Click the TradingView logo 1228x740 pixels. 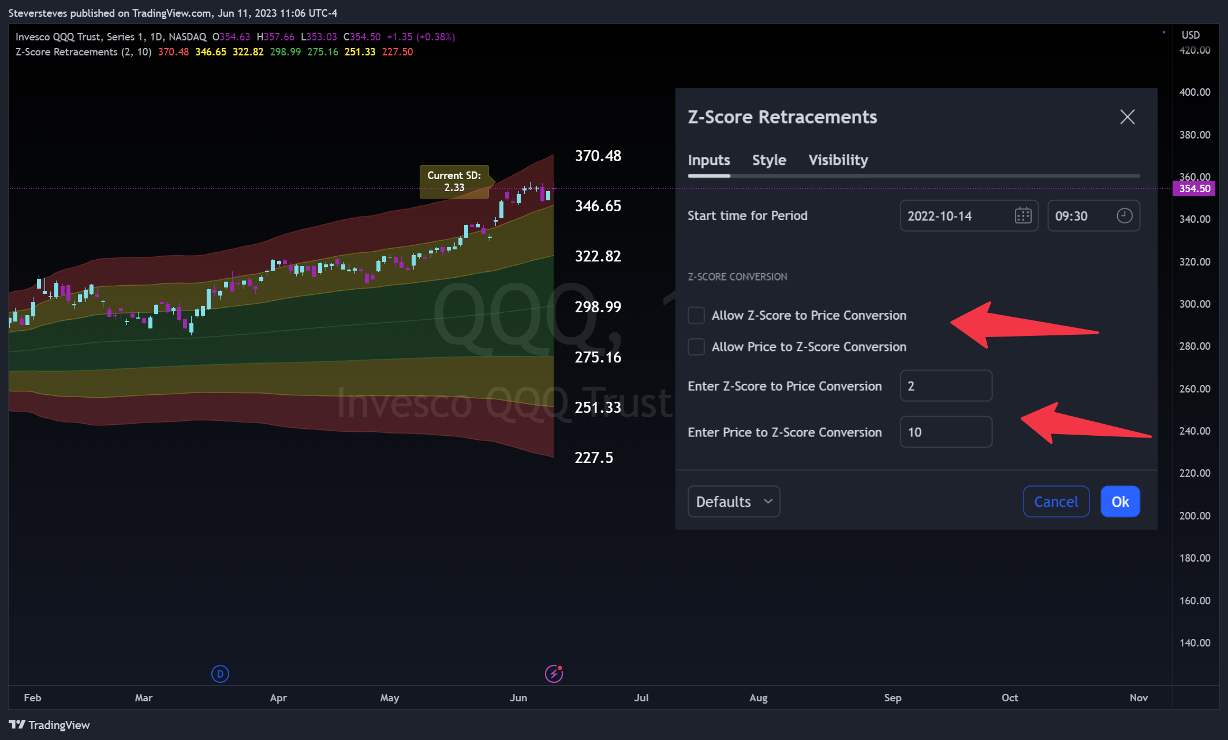[x=50, y=725]
